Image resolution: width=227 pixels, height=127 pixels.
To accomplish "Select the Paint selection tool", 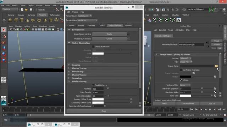I will click(4, 42).
